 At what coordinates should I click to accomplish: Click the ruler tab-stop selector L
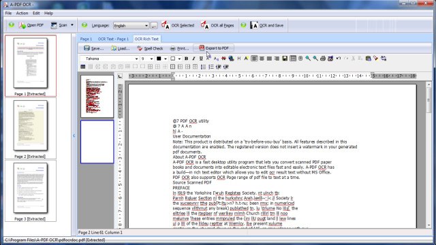(120, 76)
